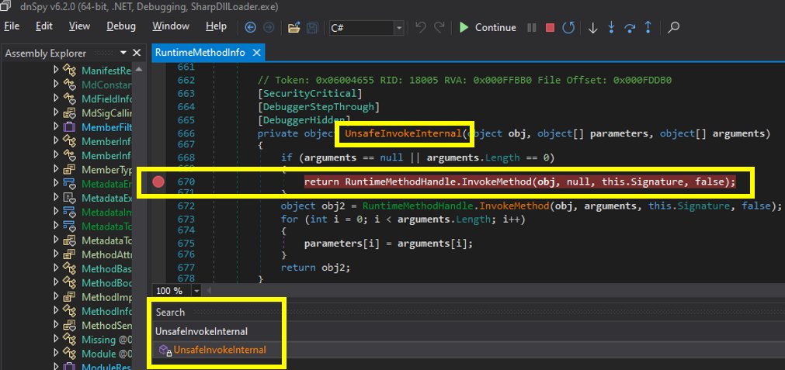Image resolution: width=785 pixels, height=370 pixels.
Task: Open the View menu
Action: click(79, 26)
